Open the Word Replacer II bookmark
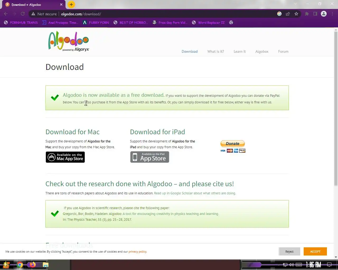The image size is (338, 270). [x=208, y=22]
